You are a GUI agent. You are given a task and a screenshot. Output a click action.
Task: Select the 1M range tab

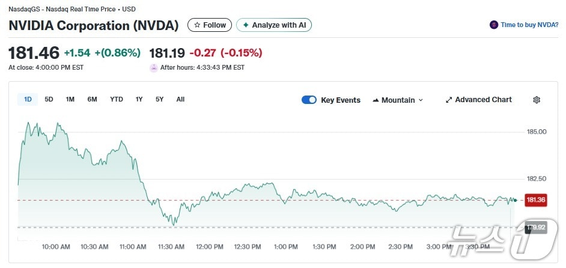coord(70,99)
